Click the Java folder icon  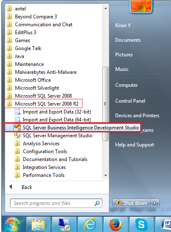pyautogui.click(x=10, y=56)
